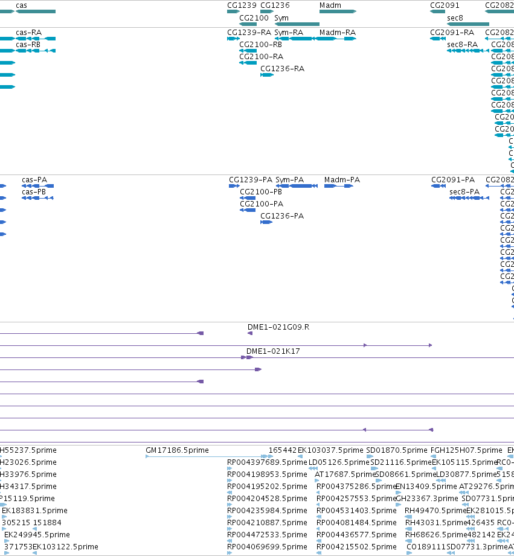Select the CG2091 gene label
The height and width of the screenshot is (556, 514).
pyautogui.click(x=445, y=5)
